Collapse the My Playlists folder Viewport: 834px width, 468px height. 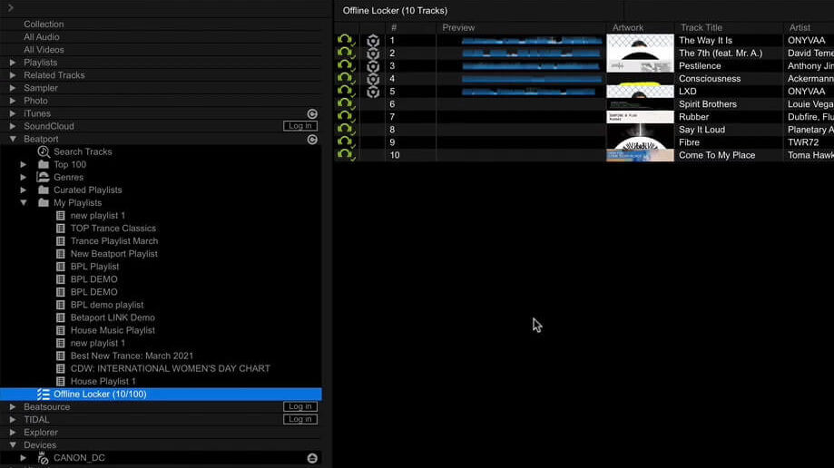24,203
